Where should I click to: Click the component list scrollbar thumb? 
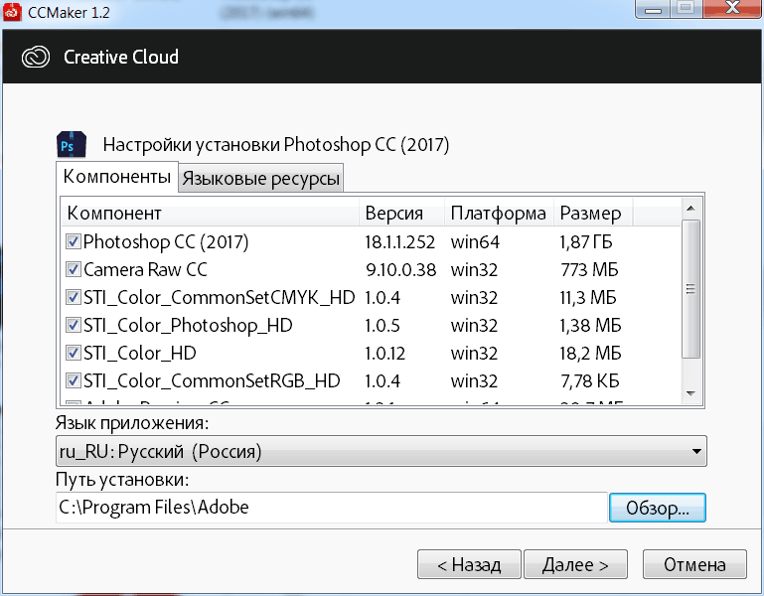(690, 289)
